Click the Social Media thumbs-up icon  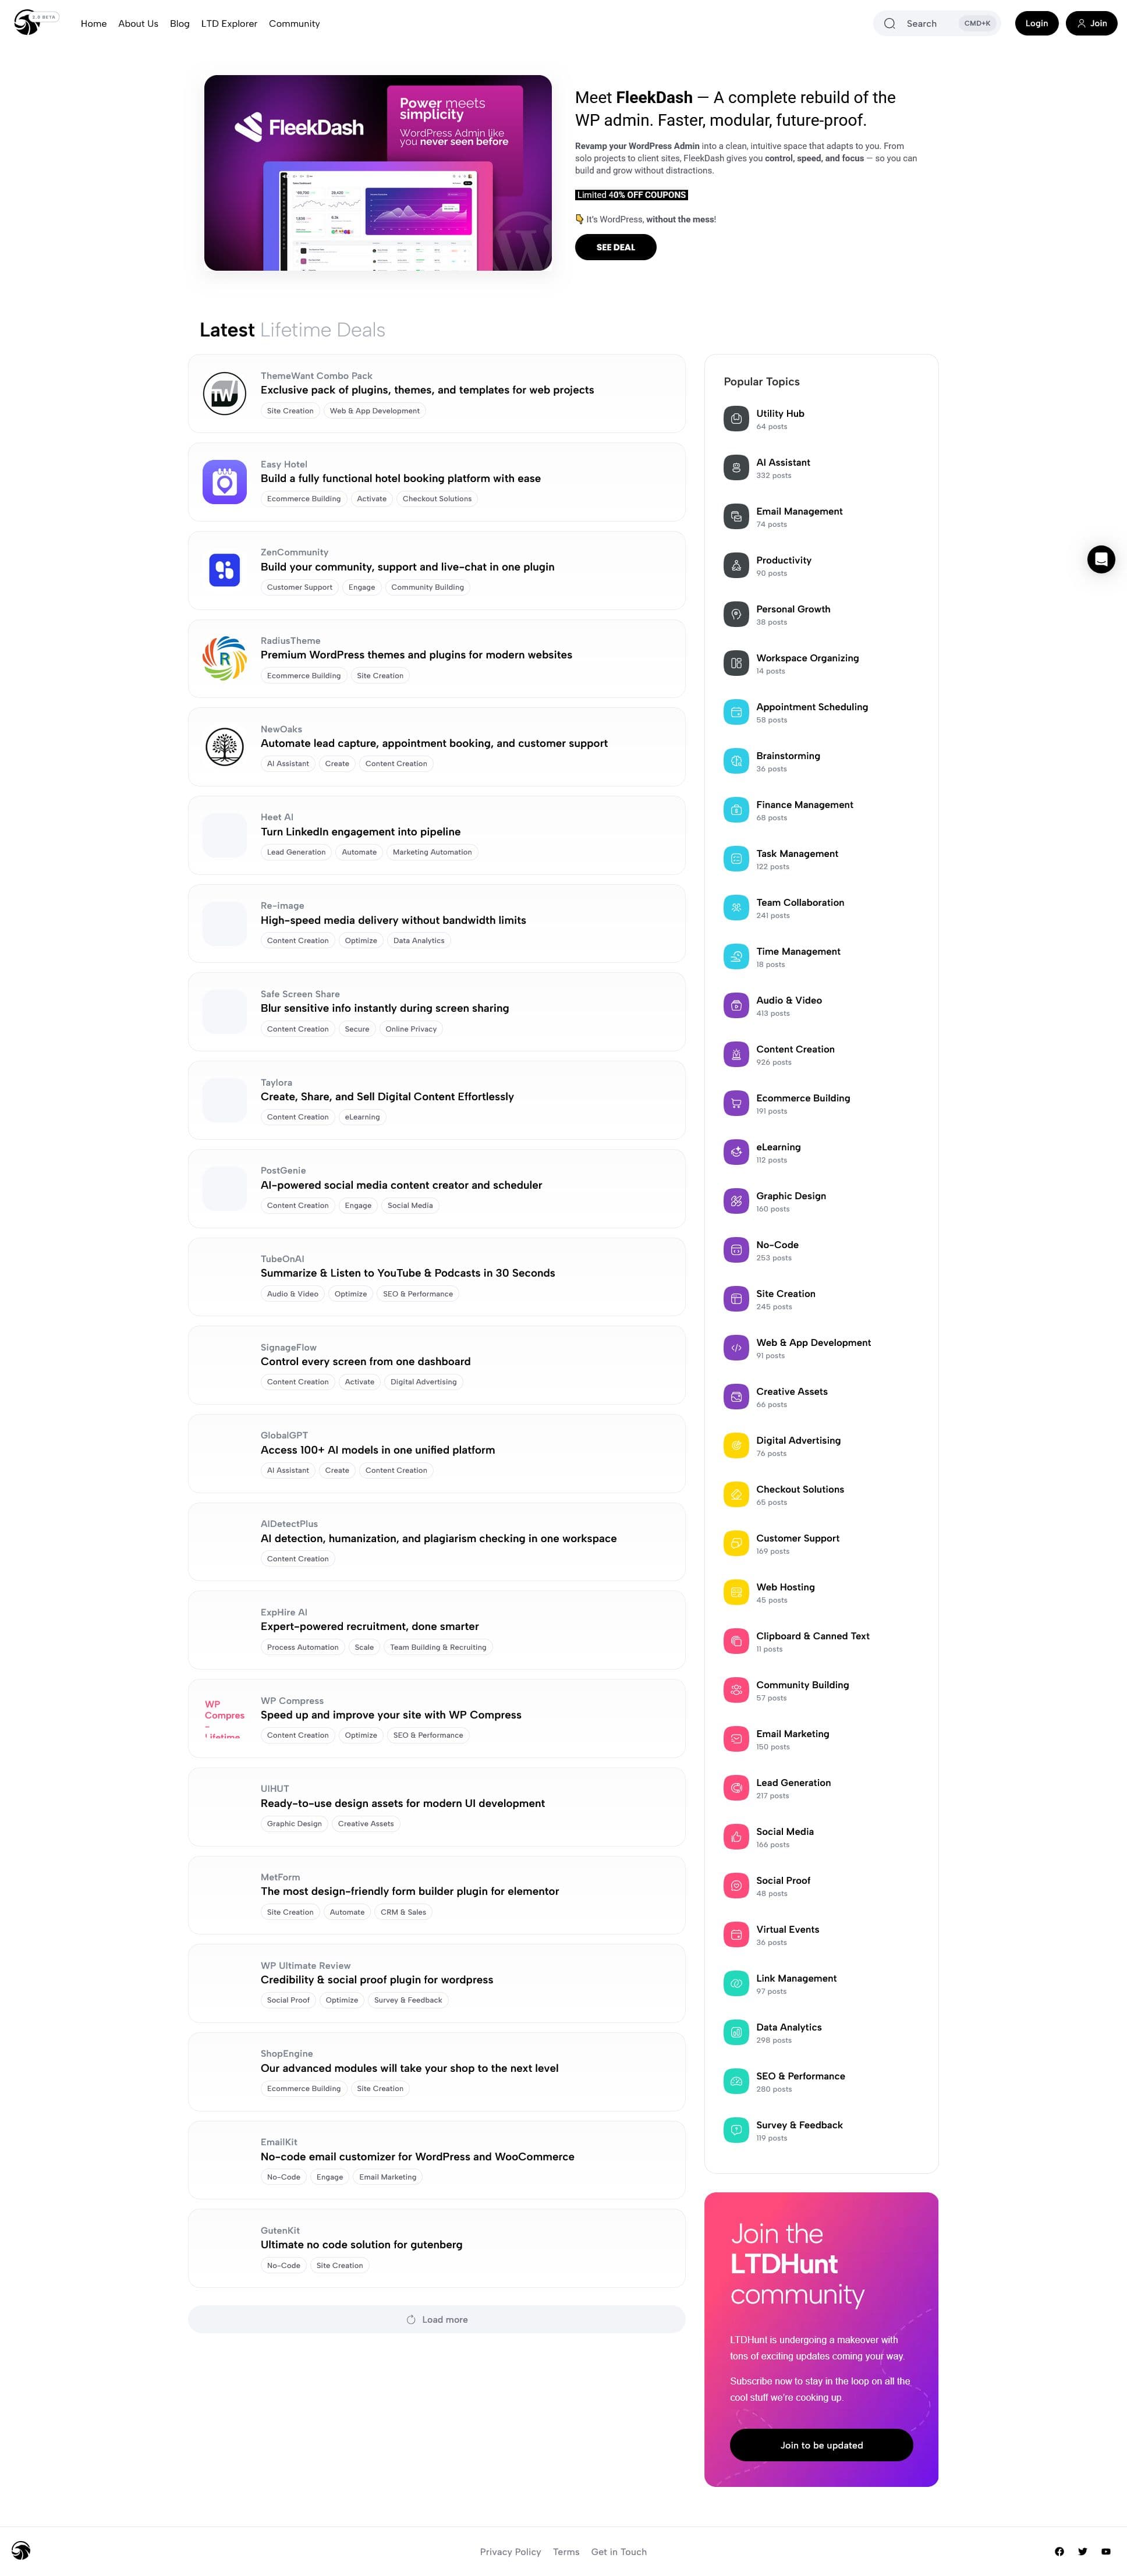pyautogui.click(x=736, y=1837)
